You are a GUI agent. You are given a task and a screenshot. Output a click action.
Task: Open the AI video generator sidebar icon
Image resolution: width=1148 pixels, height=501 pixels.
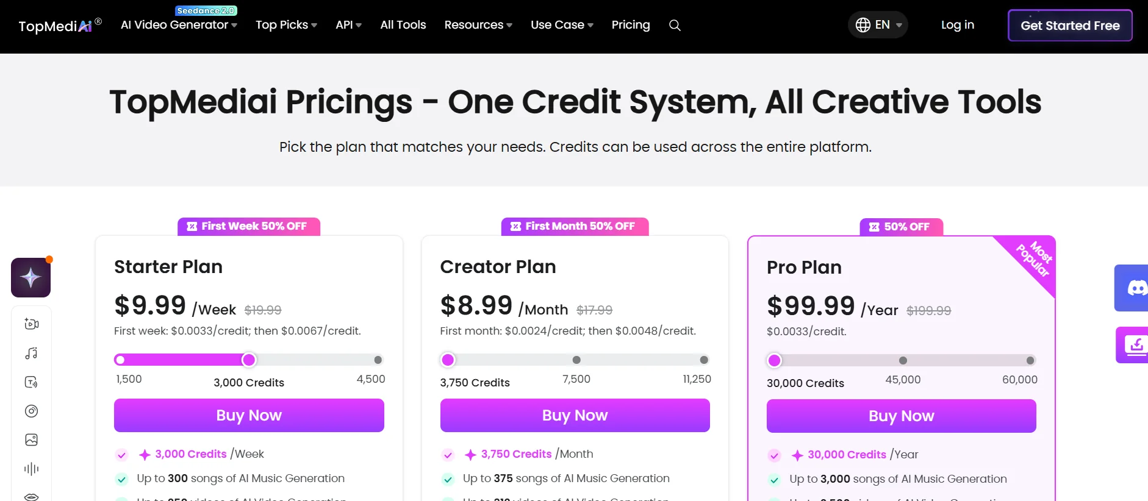(31, 324)
